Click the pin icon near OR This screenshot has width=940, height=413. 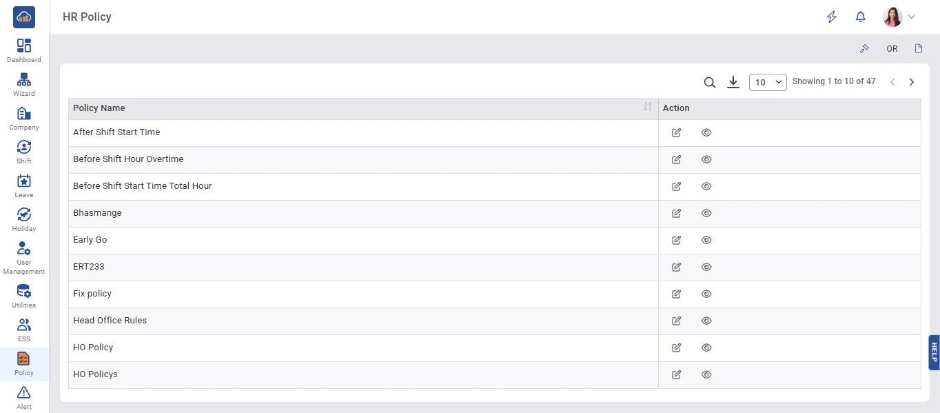(865, 49)
